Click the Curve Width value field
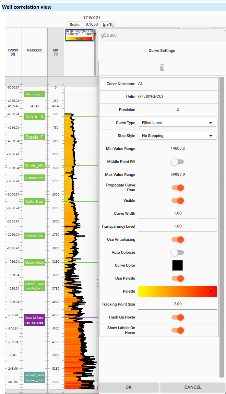Viewport: 226px width, 394px height. [178, 213]
